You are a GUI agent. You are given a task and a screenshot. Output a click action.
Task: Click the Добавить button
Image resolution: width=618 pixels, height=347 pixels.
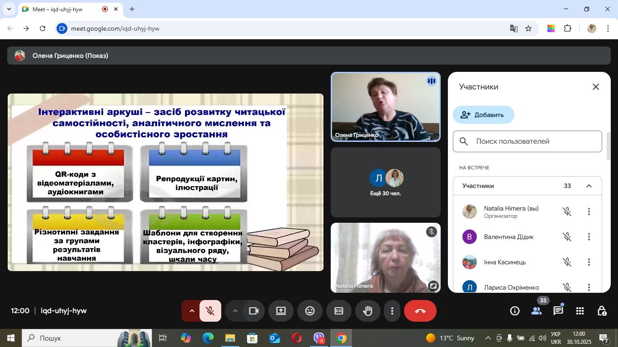click(x=483, y=115)
